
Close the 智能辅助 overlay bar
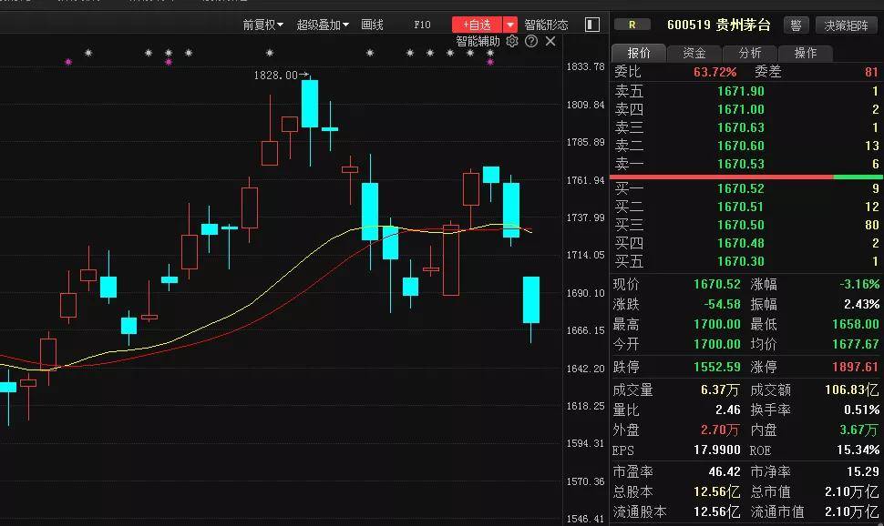[550, 41]
